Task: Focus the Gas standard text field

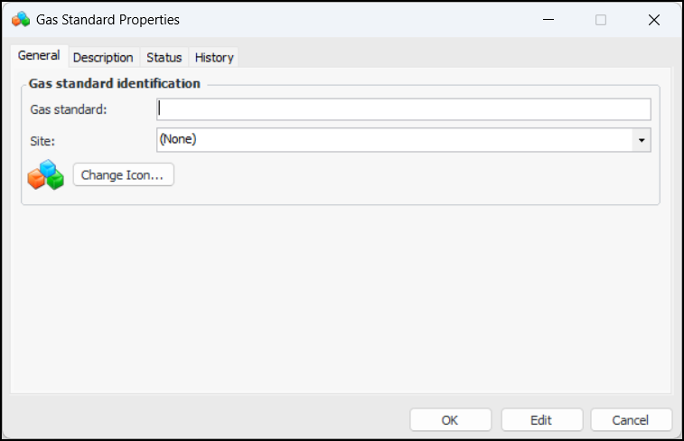Action: (x=403, y=109)
